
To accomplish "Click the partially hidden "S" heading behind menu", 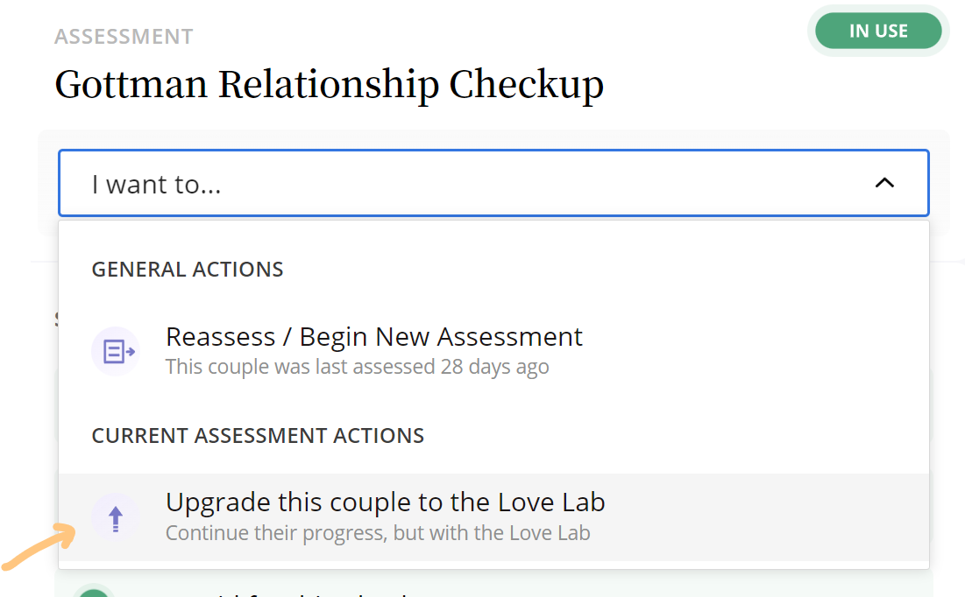I will 55,318.
